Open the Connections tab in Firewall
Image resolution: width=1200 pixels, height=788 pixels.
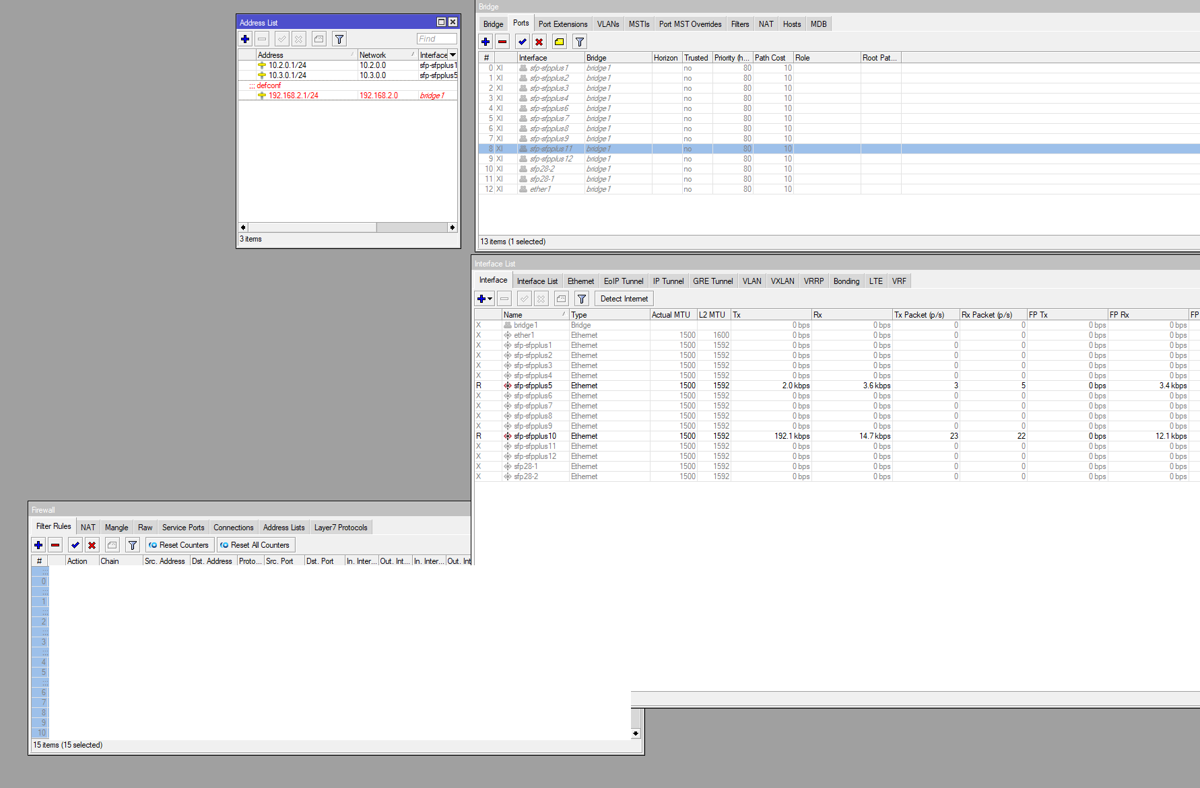pos(234,528)
